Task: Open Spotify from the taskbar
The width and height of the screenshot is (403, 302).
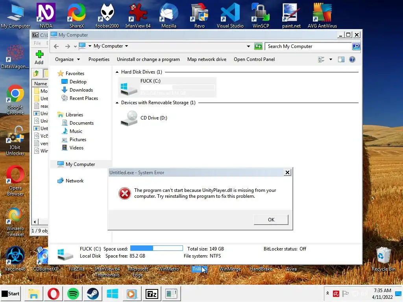Action: point(73,293)
